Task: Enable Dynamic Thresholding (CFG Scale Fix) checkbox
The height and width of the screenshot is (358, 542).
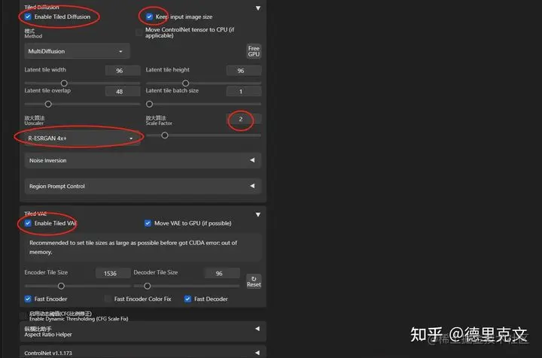Action: (23, 316)
